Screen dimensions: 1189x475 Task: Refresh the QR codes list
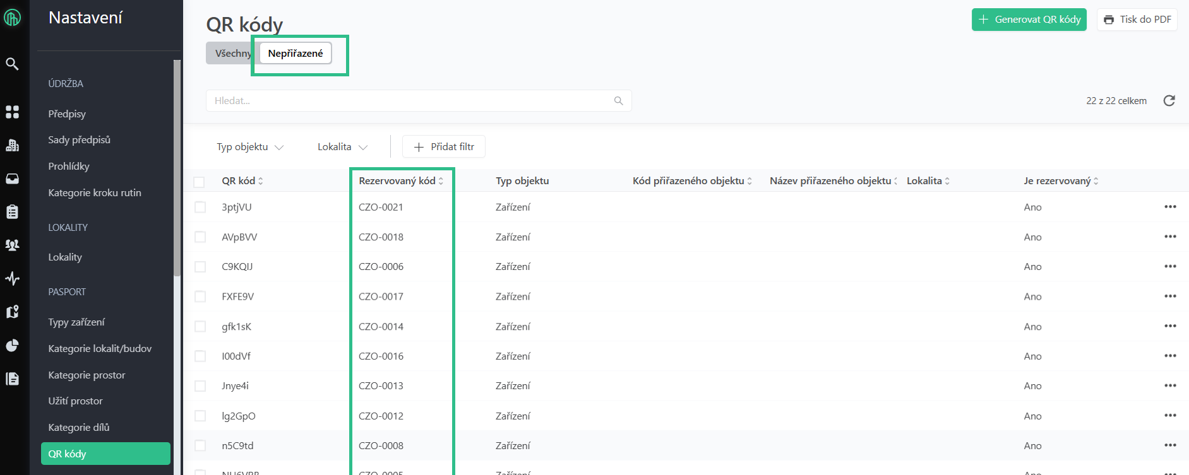(1169, 101)
